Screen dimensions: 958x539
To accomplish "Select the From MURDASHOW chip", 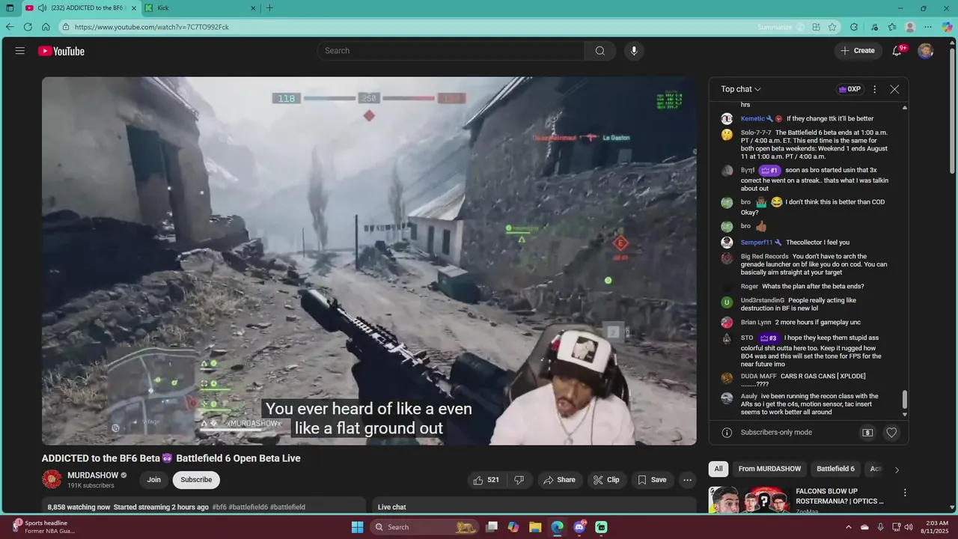I will pyautogui.click(x=769, y=469).
